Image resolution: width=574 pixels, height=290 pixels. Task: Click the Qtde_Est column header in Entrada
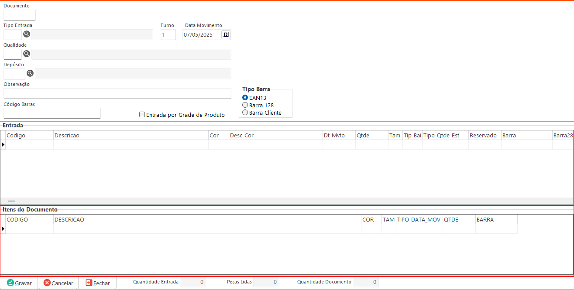(452, 136)
